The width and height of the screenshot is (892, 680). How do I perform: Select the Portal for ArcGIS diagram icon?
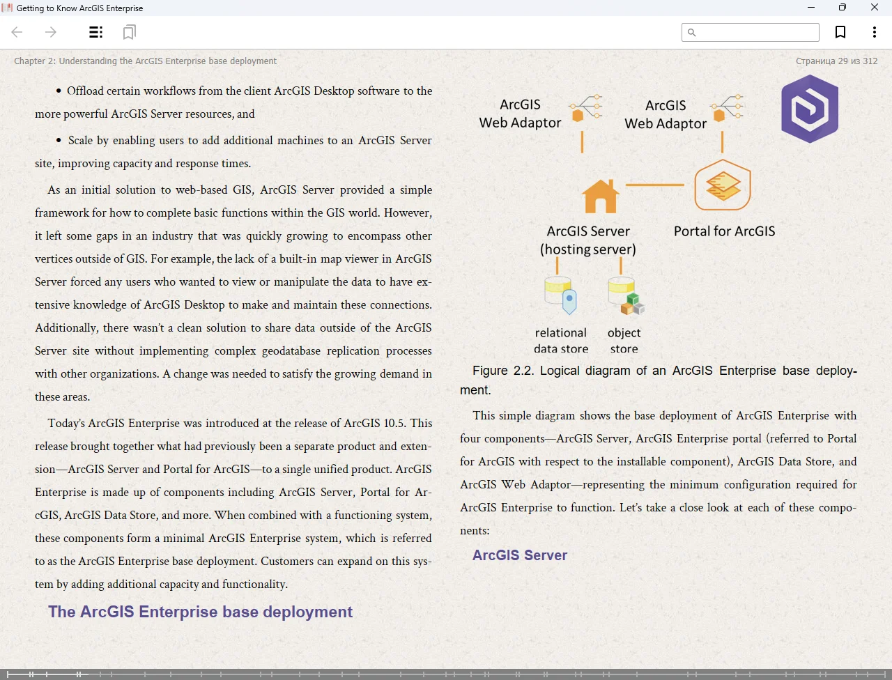coord(723,185)
